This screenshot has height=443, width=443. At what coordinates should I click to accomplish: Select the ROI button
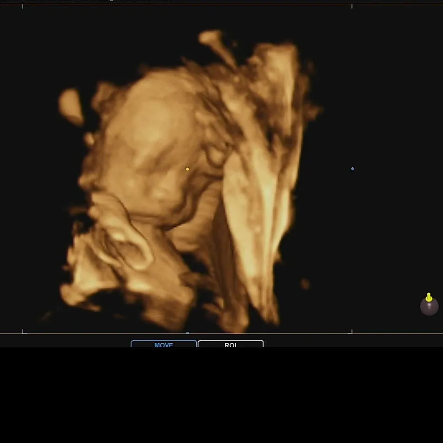click(231, 344)
